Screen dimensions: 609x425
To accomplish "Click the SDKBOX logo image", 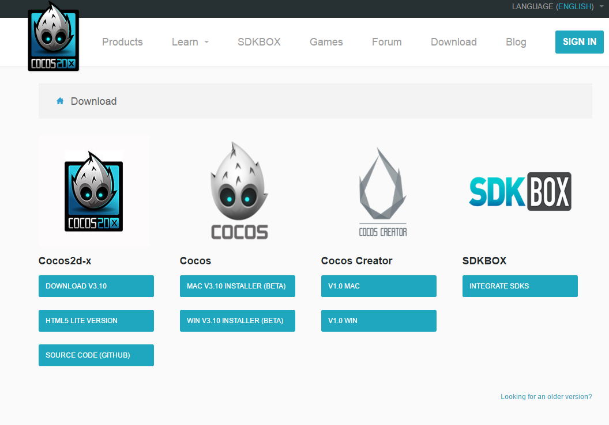I will click(x=520, y=191).
